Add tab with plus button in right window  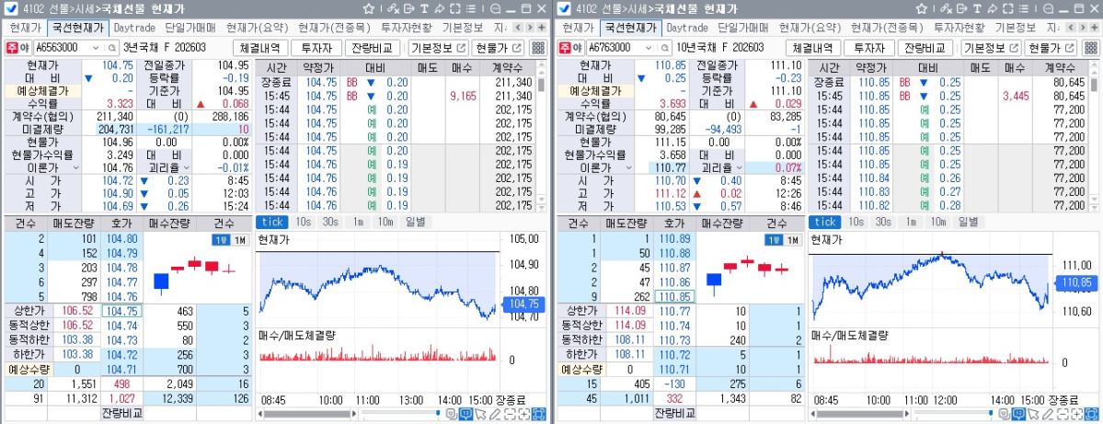(x=1094, y=29)
